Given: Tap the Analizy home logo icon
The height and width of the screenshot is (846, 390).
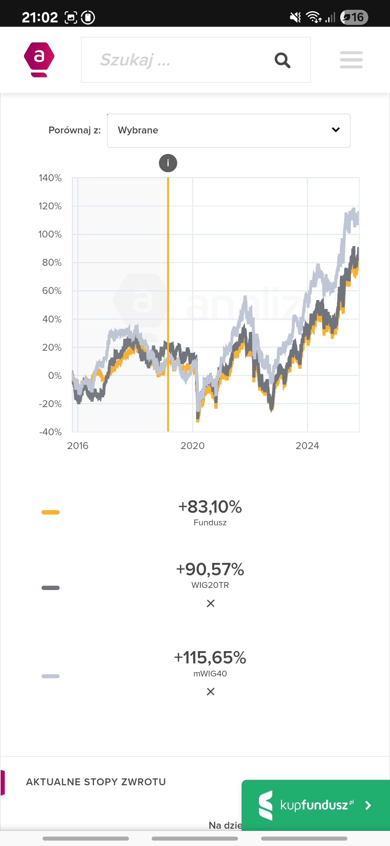Looking at the screenshot, I should point(39,60).
